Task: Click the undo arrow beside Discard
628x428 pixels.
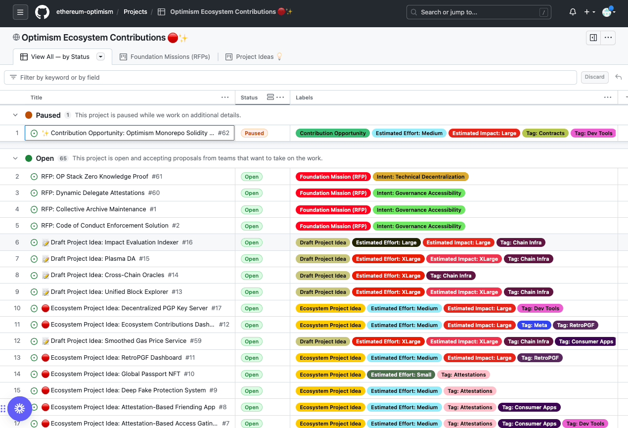Action: [618, 77]
